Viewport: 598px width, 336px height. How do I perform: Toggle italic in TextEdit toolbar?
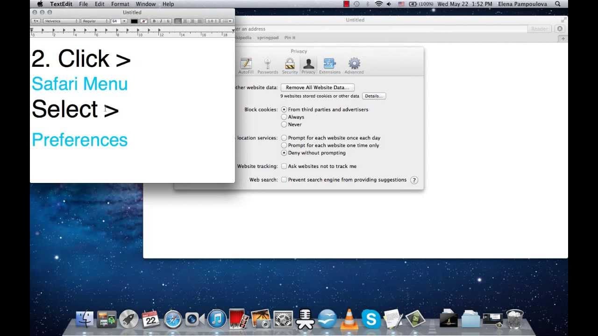[x=161, y=21]
